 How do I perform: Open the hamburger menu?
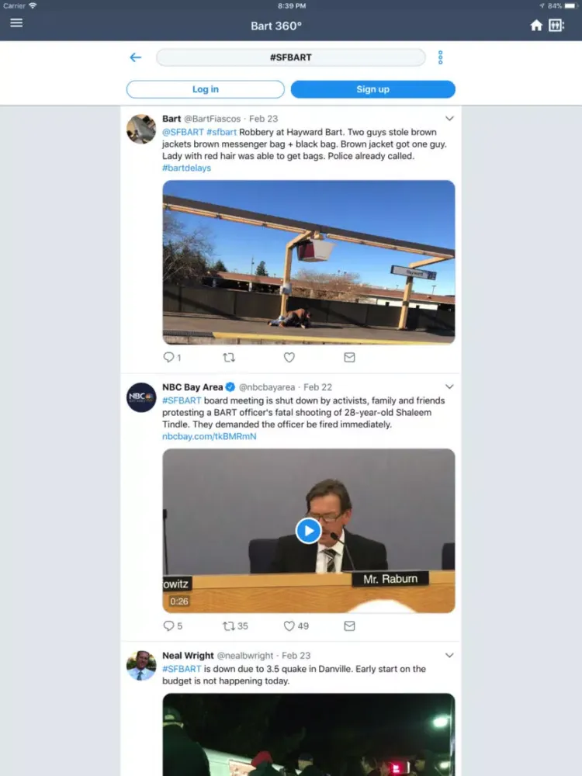(x=16, y=23)
